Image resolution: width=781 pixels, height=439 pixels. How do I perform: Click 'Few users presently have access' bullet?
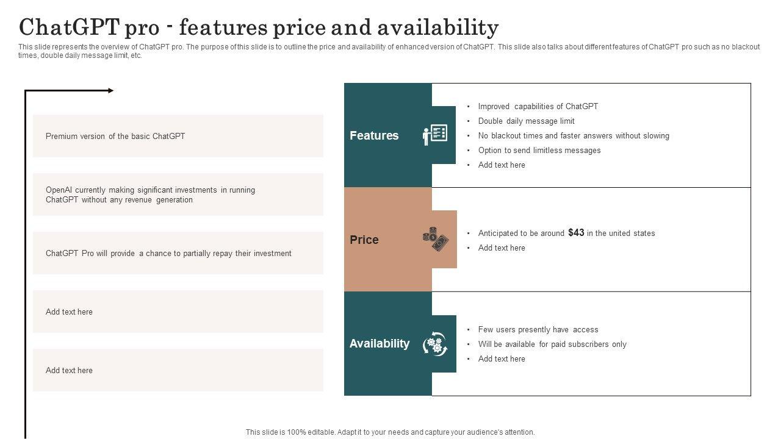coord(538,329)
